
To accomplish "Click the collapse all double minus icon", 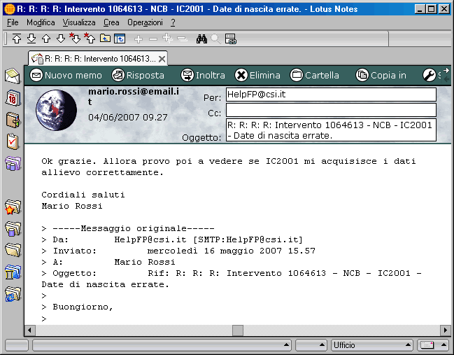I will (182, 39).
